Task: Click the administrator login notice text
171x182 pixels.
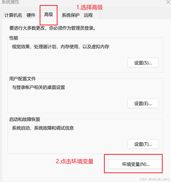Action: [53, 28]
